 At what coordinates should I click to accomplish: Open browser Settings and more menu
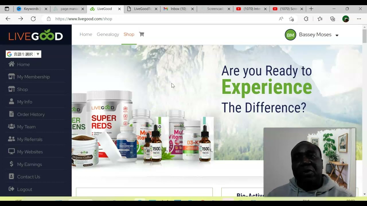pyautogui.click(x=359, y=19)
